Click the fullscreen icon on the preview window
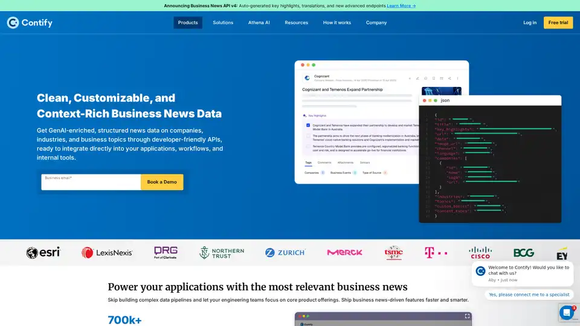 [467, 316]
